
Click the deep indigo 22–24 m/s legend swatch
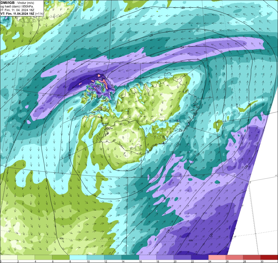point(200,257)
